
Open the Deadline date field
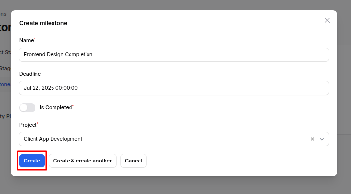(174, 88)
